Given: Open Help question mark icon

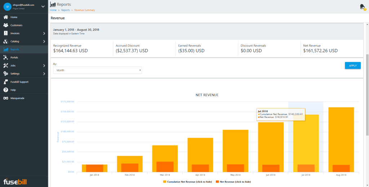Looking at the screenshot, I should pyautogui.click(x=6, y=90).
